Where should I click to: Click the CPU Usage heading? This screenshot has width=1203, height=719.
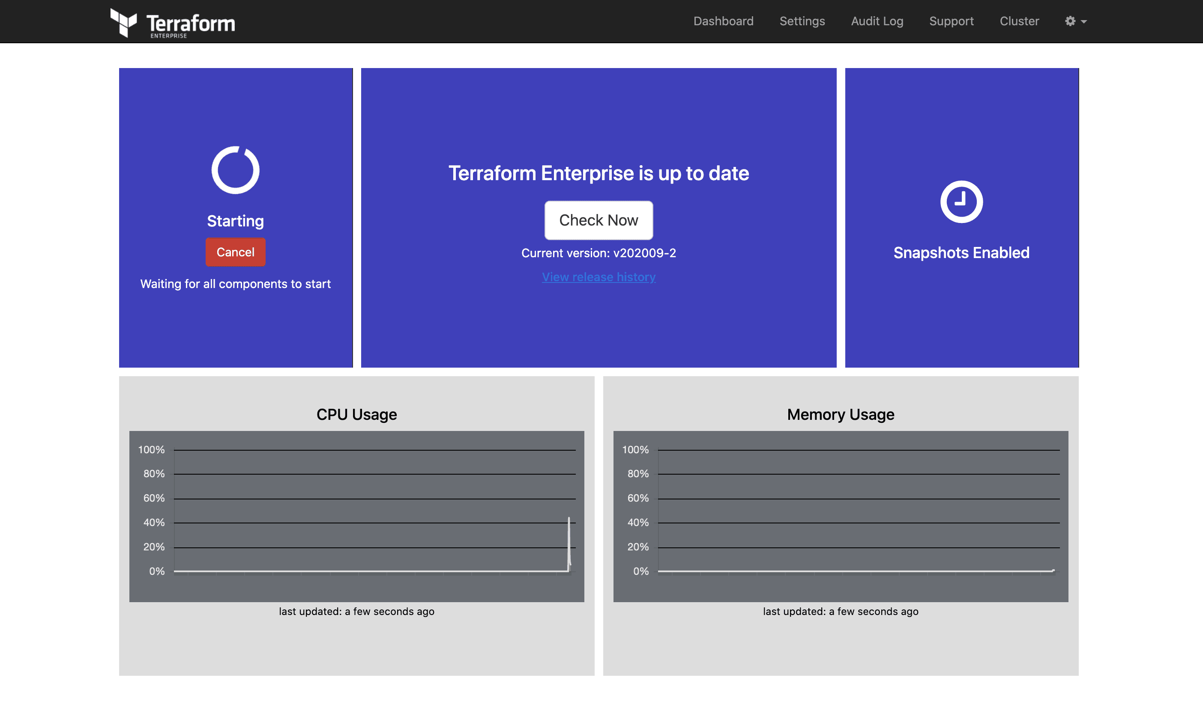point(356,415)
